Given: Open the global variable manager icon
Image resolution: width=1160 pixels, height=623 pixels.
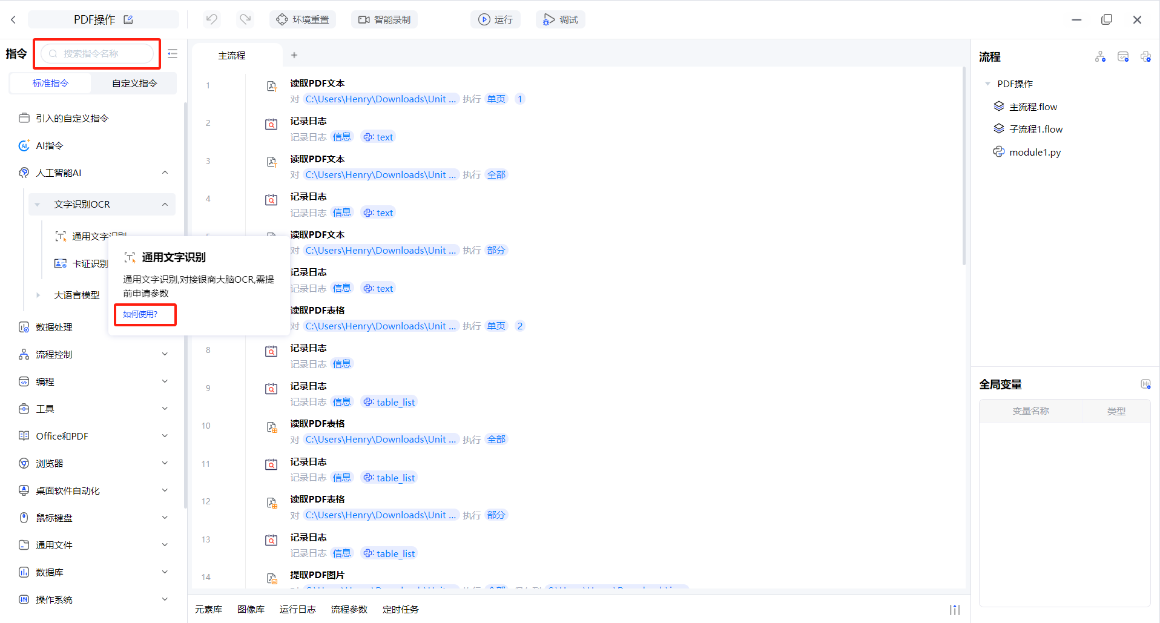Looking at the screenshot, I should tap(1145, 384).
